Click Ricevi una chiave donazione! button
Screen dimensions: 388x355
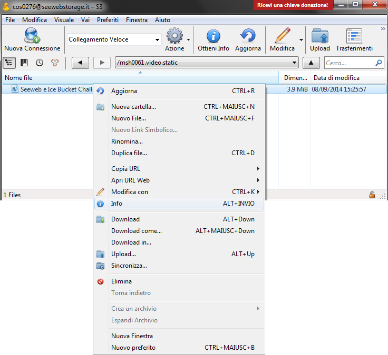point(293,5)
